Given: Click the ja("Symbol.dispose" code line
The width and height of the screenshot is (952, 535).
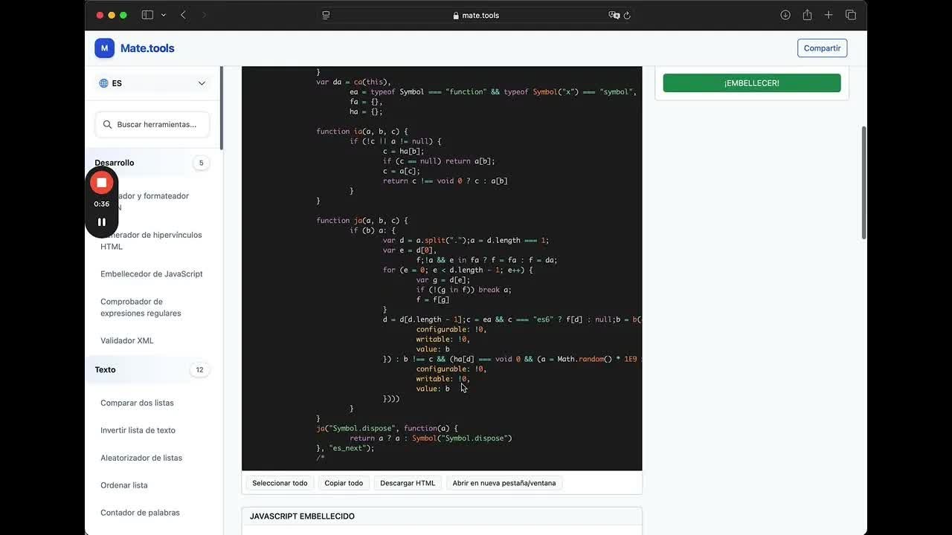Looking at the screenshot, I should point(387,429).
